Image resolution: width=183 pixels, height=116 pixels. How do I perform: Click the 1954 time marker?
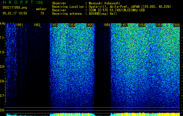[x=72, y=25]
